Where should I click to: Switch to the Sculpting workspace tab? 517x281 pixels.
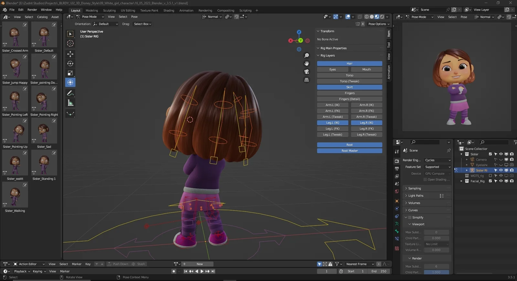109,10
